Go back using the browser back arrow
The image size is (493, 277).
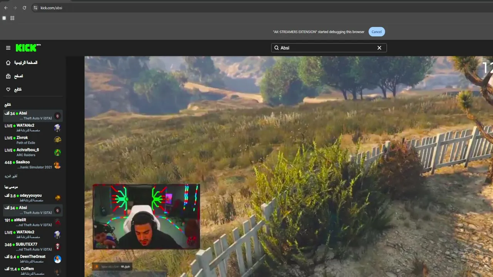coord(6,8)
